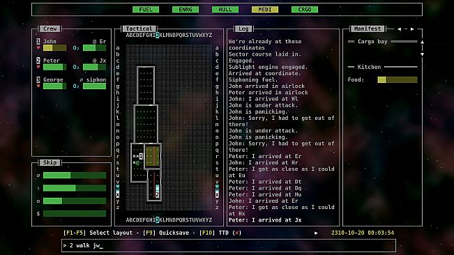This screenshot has height=255, width=454.
Task: Click the HULL status indicator
Action: coord(225,10)
